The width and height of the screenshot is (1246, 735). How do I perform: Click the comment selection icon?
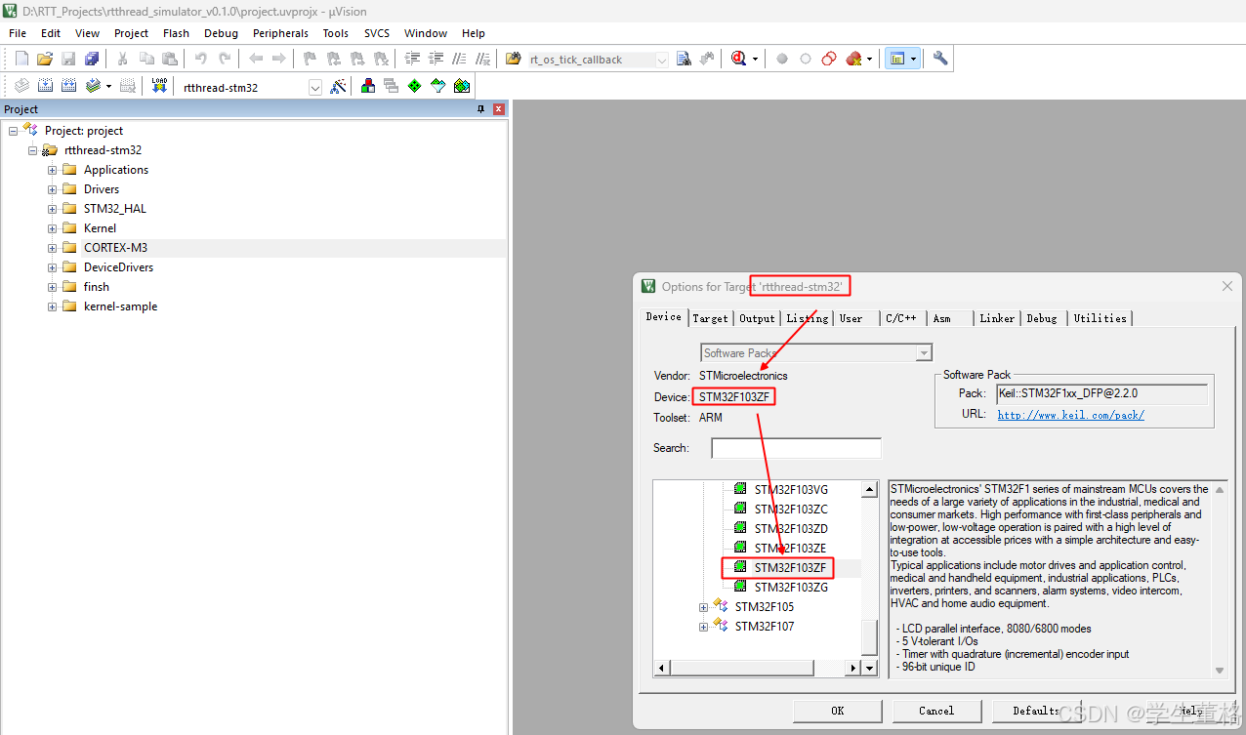pos(459,59)
